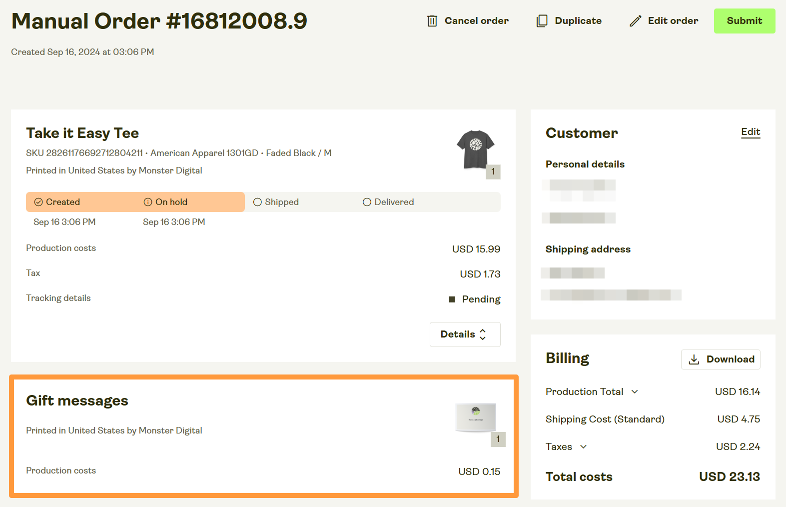Select the Shipped status circle
The width and height of the screenshot is (786, 507).
(258, 202)
